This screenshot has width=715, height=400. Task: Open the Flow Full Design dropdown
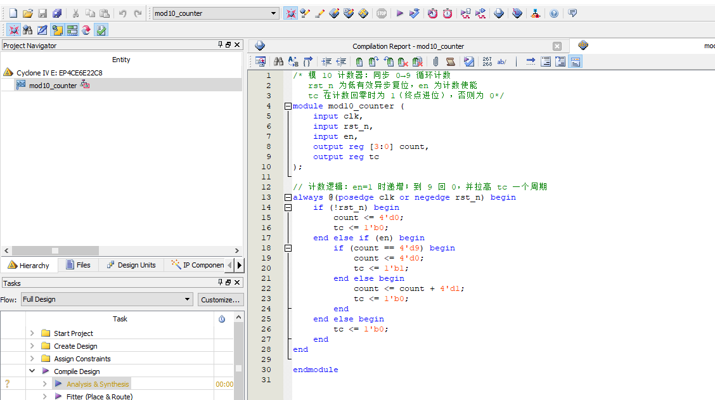pyautogui.click(x=106, y=299)
